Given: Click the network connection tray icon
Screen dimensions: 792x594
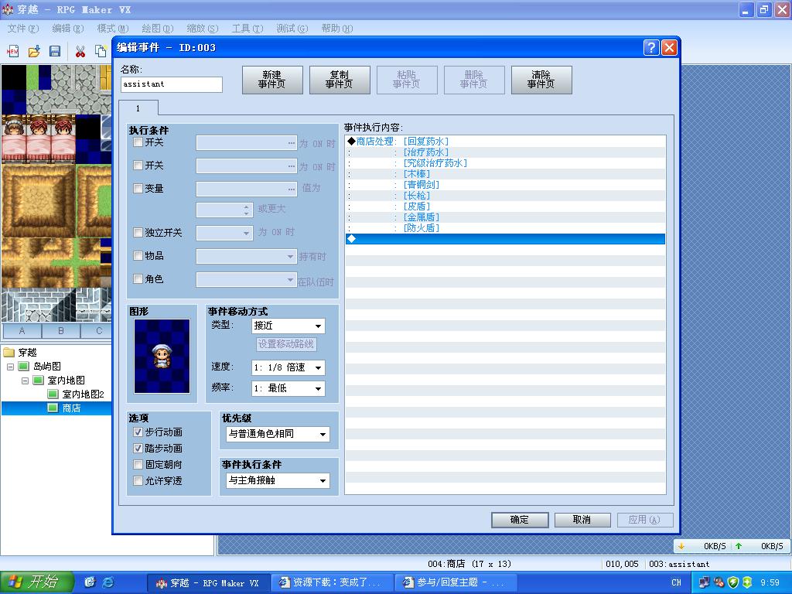Looking at the screenshot, I should point(704,582).
